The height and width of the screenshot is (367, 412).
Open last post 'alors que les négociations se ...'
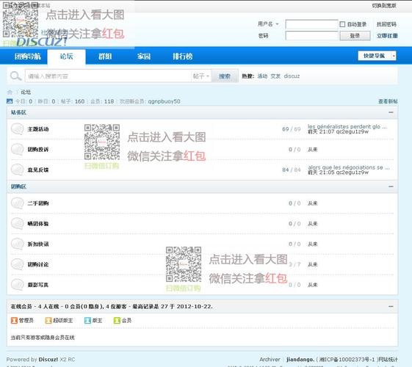[x=348, y=167]
